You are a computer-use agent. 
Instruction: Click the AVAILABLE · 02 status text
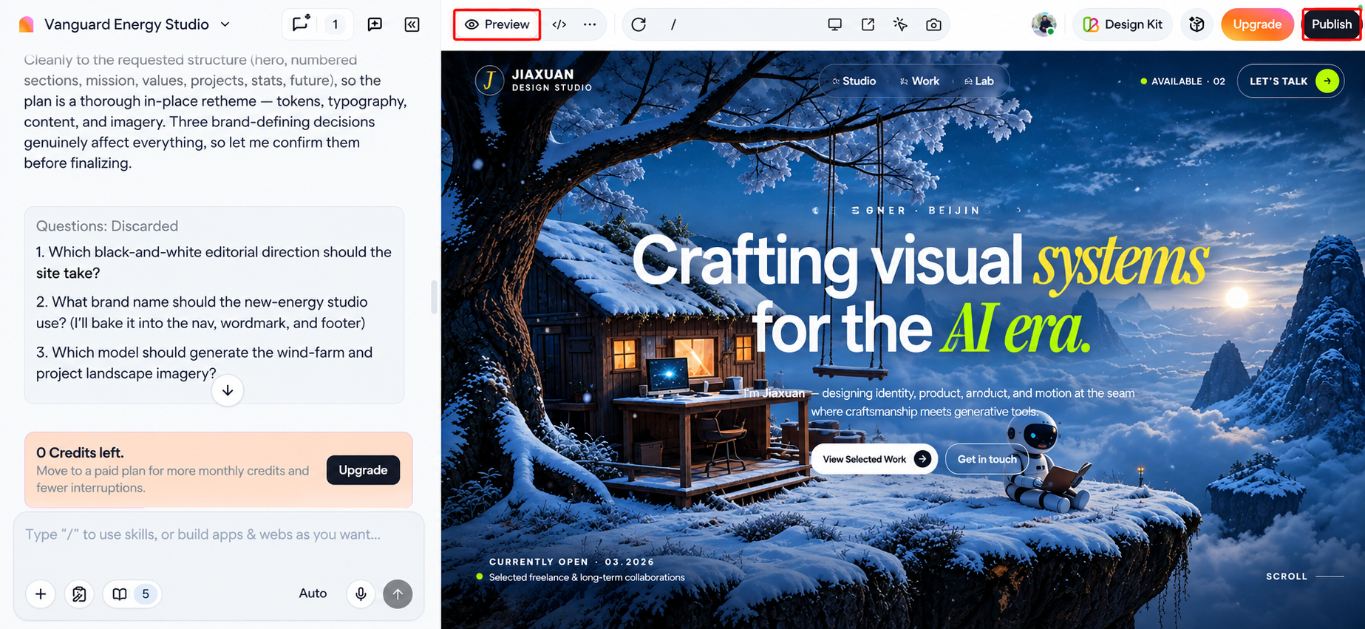click(x=1182, y=81)
